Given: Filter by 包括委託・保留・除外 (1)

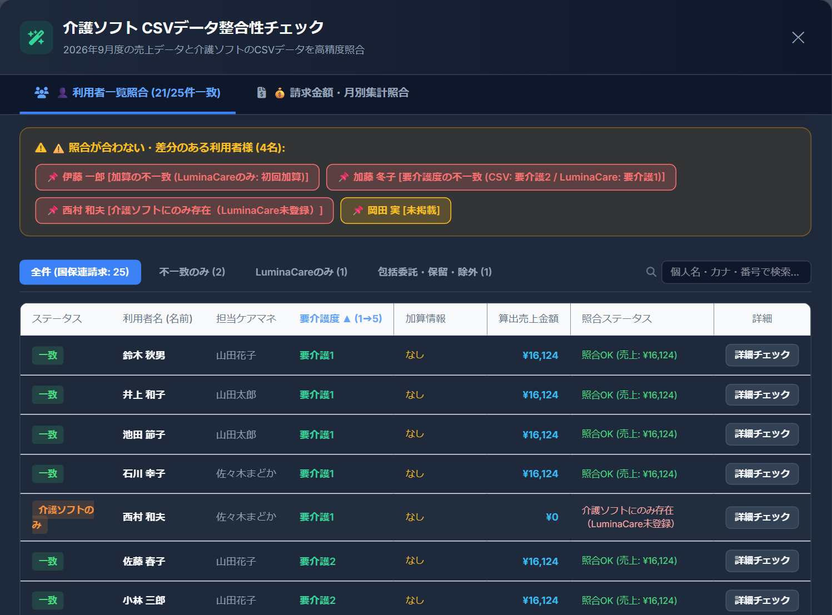Looking at the screenshot, I should 435,272.
